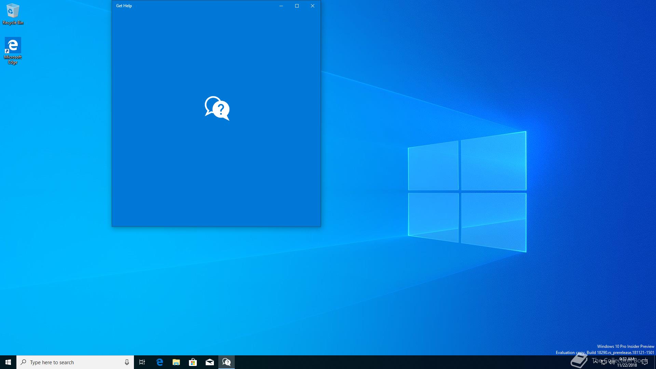This screenshot has width=656, height=369.
Task: Open the Recycle Bin desktop icon
Action: coord(13,14)
